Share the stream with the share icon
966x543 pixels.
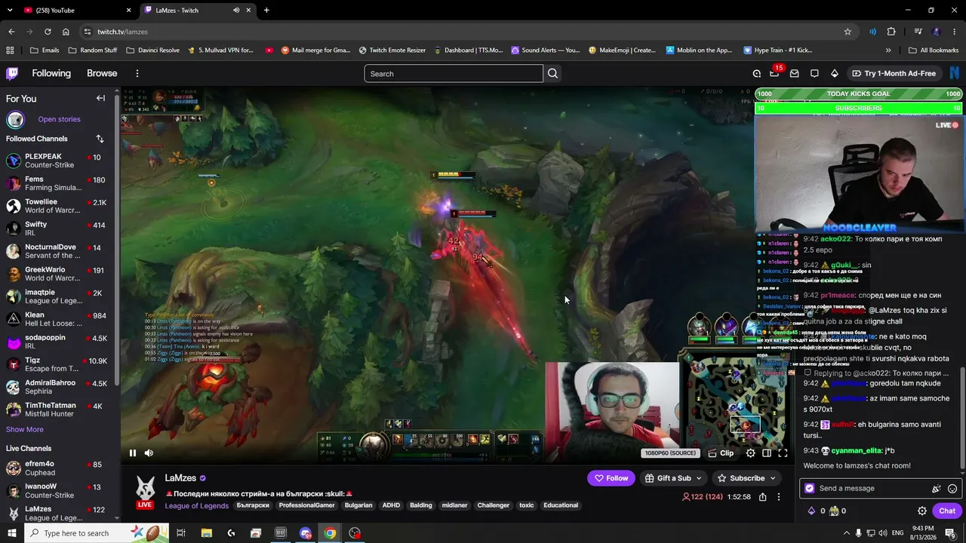coord(762,497)
